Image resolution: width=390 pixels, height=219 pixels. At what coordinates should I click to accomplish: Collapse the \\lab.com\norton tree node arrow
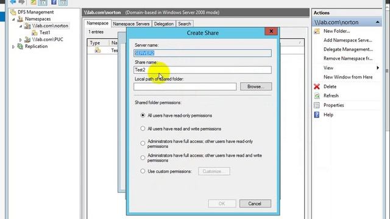pyautogui.click(x=21, y=26)
